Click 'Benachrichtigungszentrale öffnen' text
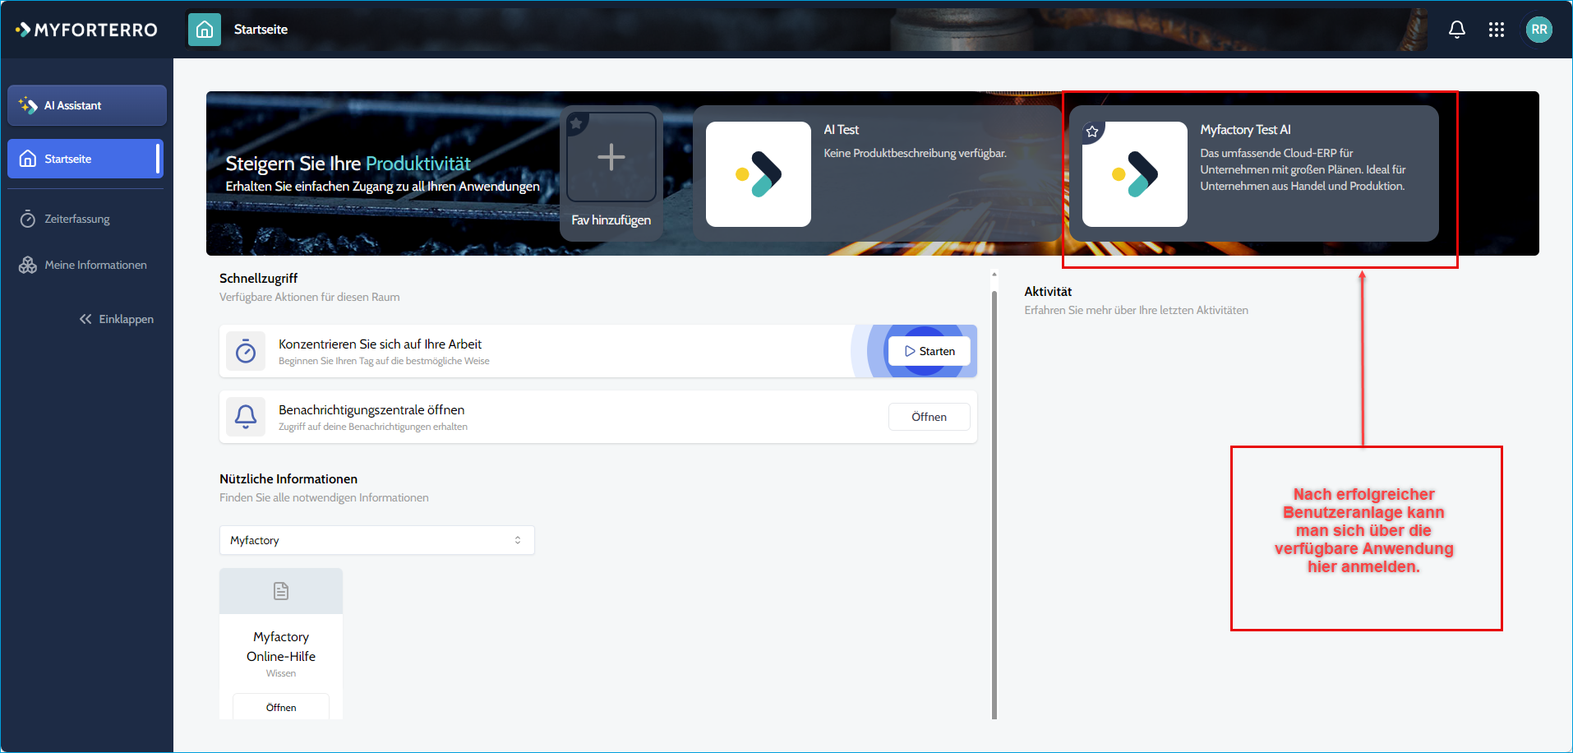The width and height of the screenshot is (1573, 753). pyautogui.click(x=371, y=409)
